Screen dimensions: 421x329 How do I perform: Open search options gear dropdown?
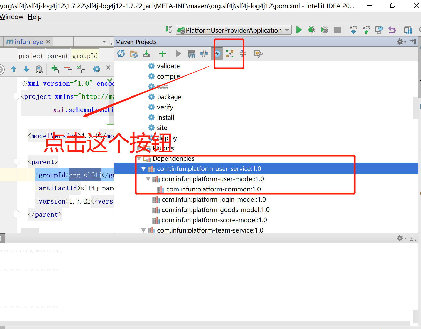(x=97, y=69)
